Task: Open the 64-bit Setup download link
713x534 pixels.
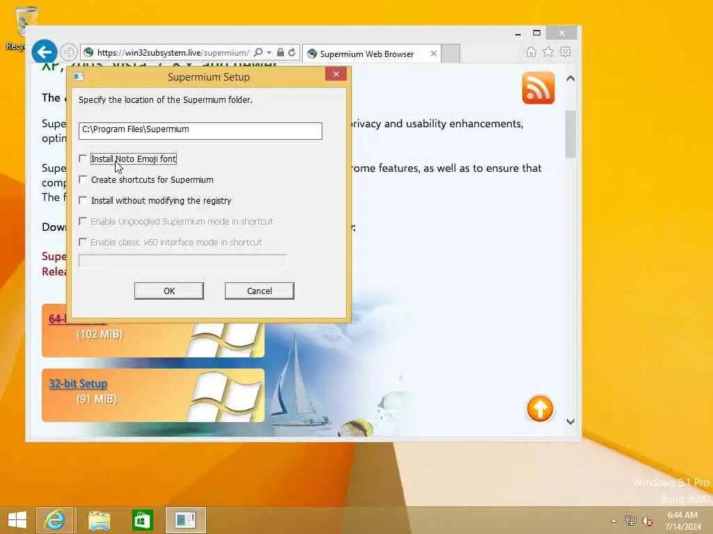Action: pyautogui.click(x=57, y=318)
